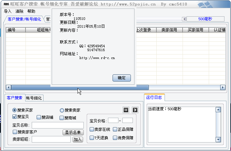The height and width of the screenshot is (151, 231).
Task: Check the 正品保障 option
Action: (x=115, y=129)
